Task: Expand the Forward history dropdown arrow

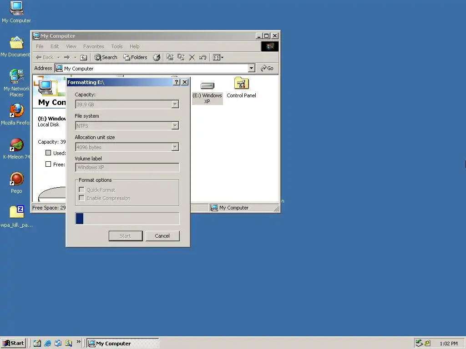Action: [75, 57]
